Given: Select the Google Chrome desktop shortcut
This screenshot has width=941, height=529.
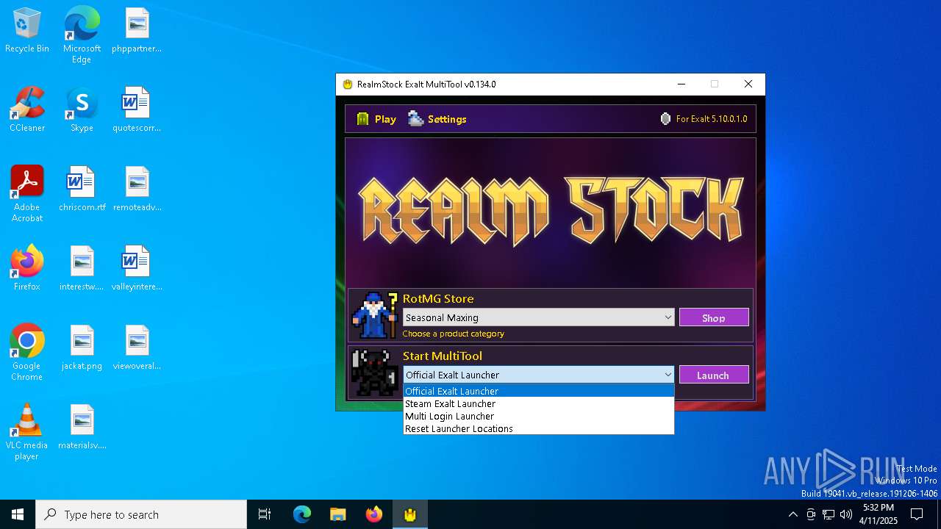Looking at the screenshot, I should (27, 352).
